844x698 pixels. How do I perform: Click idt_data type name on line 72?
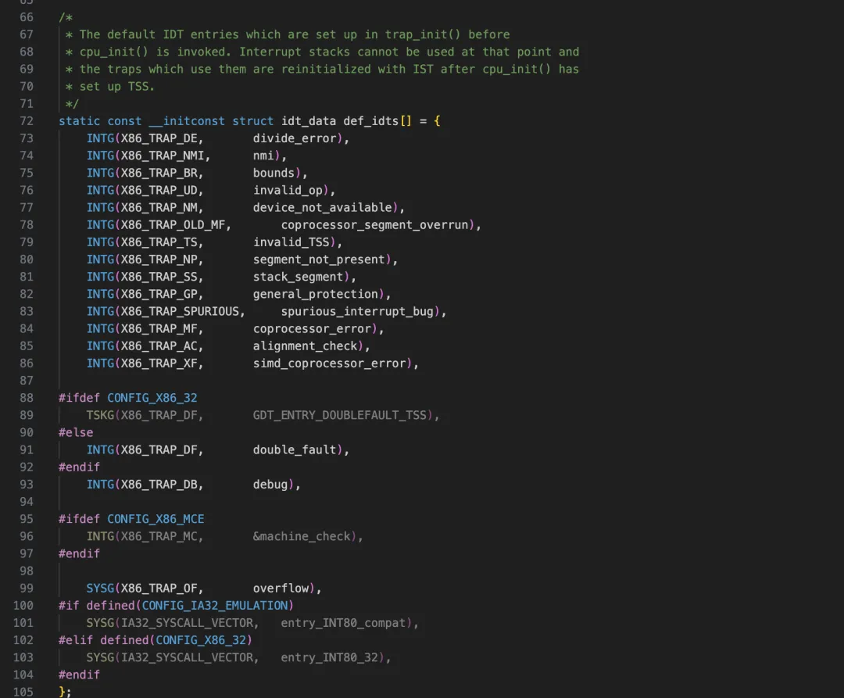309,121
